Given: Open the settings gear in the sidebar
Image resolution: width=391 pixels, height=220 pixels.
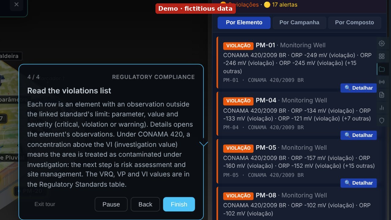Looking at the screenshot, I should coord(382,43).
